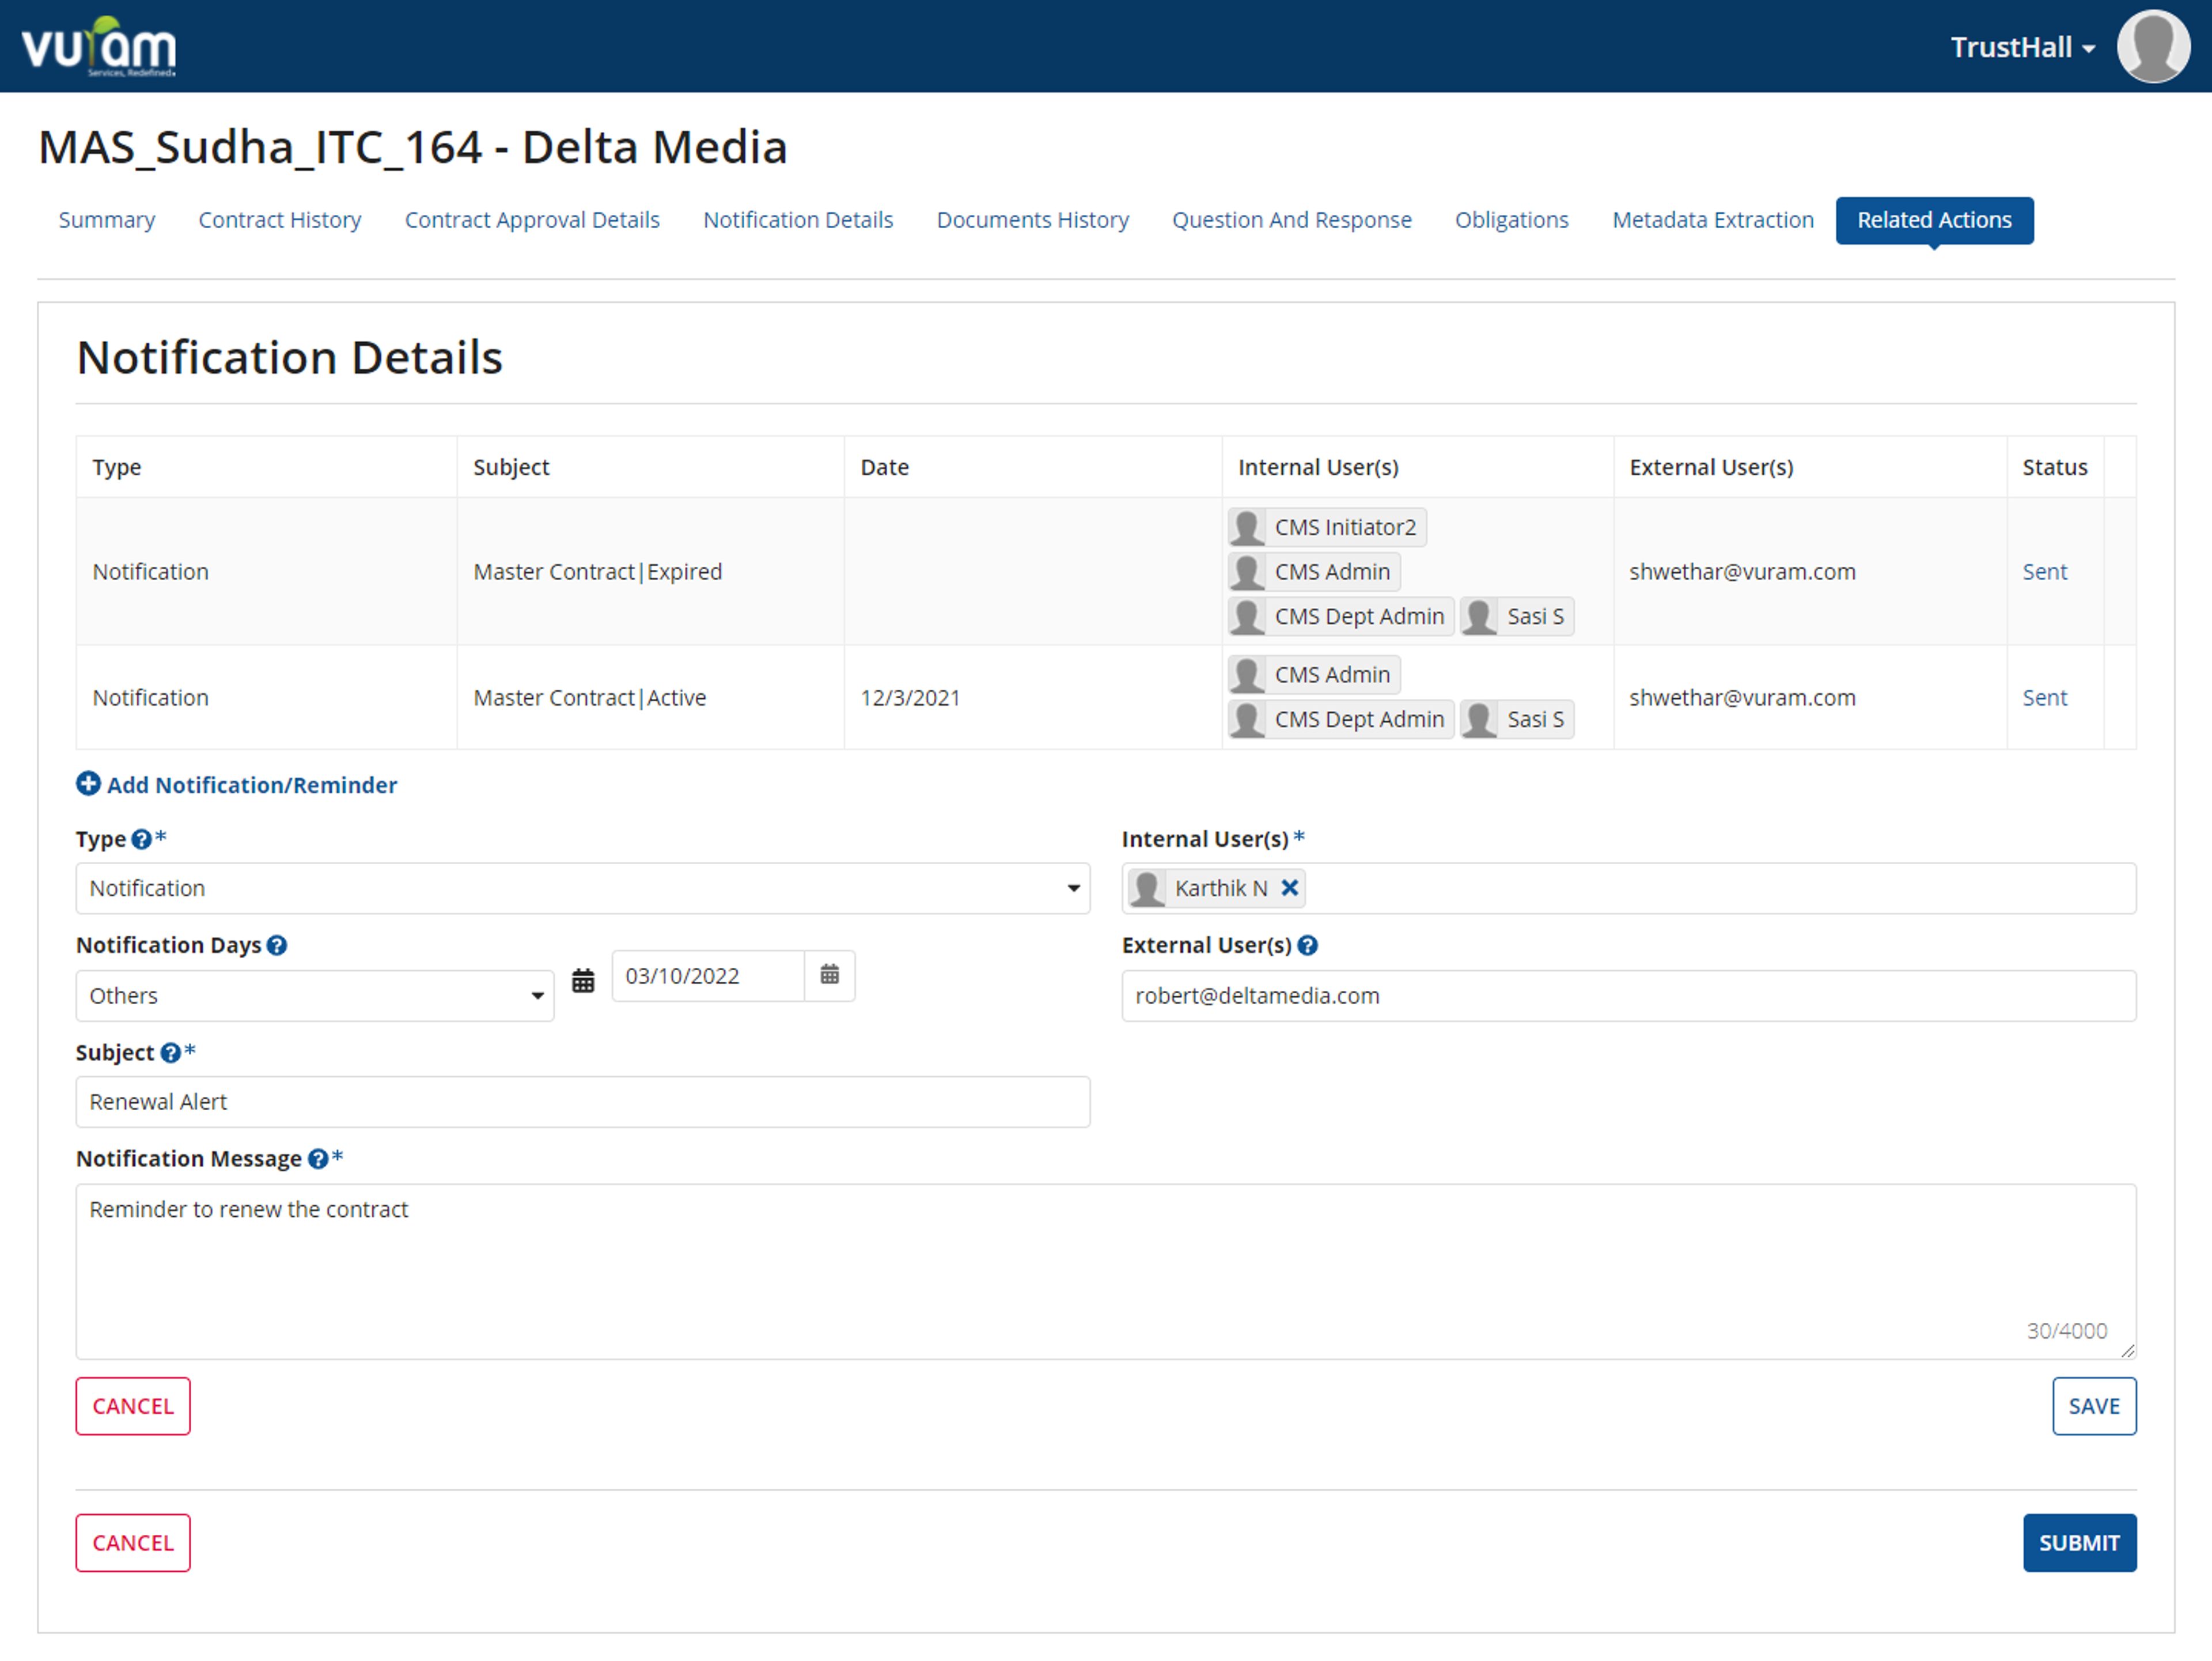Go to Contract Approval Details tab

[532, 220]
